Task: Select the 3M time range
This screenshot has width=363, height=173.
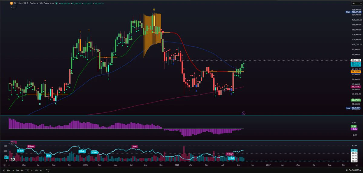Action: (18, 170)
